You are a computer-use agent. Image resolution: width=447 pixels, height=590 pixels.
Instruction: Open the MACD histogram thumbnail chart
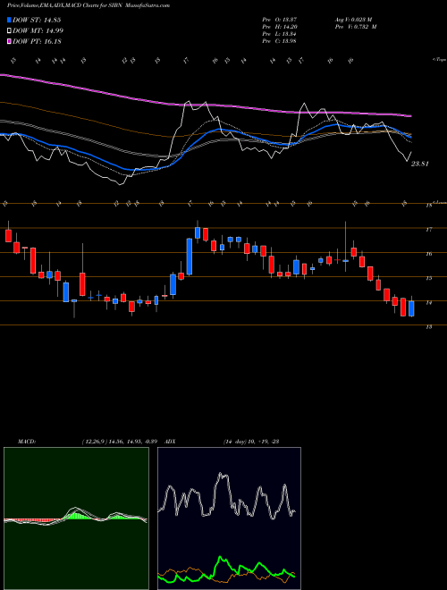(76, 518)
